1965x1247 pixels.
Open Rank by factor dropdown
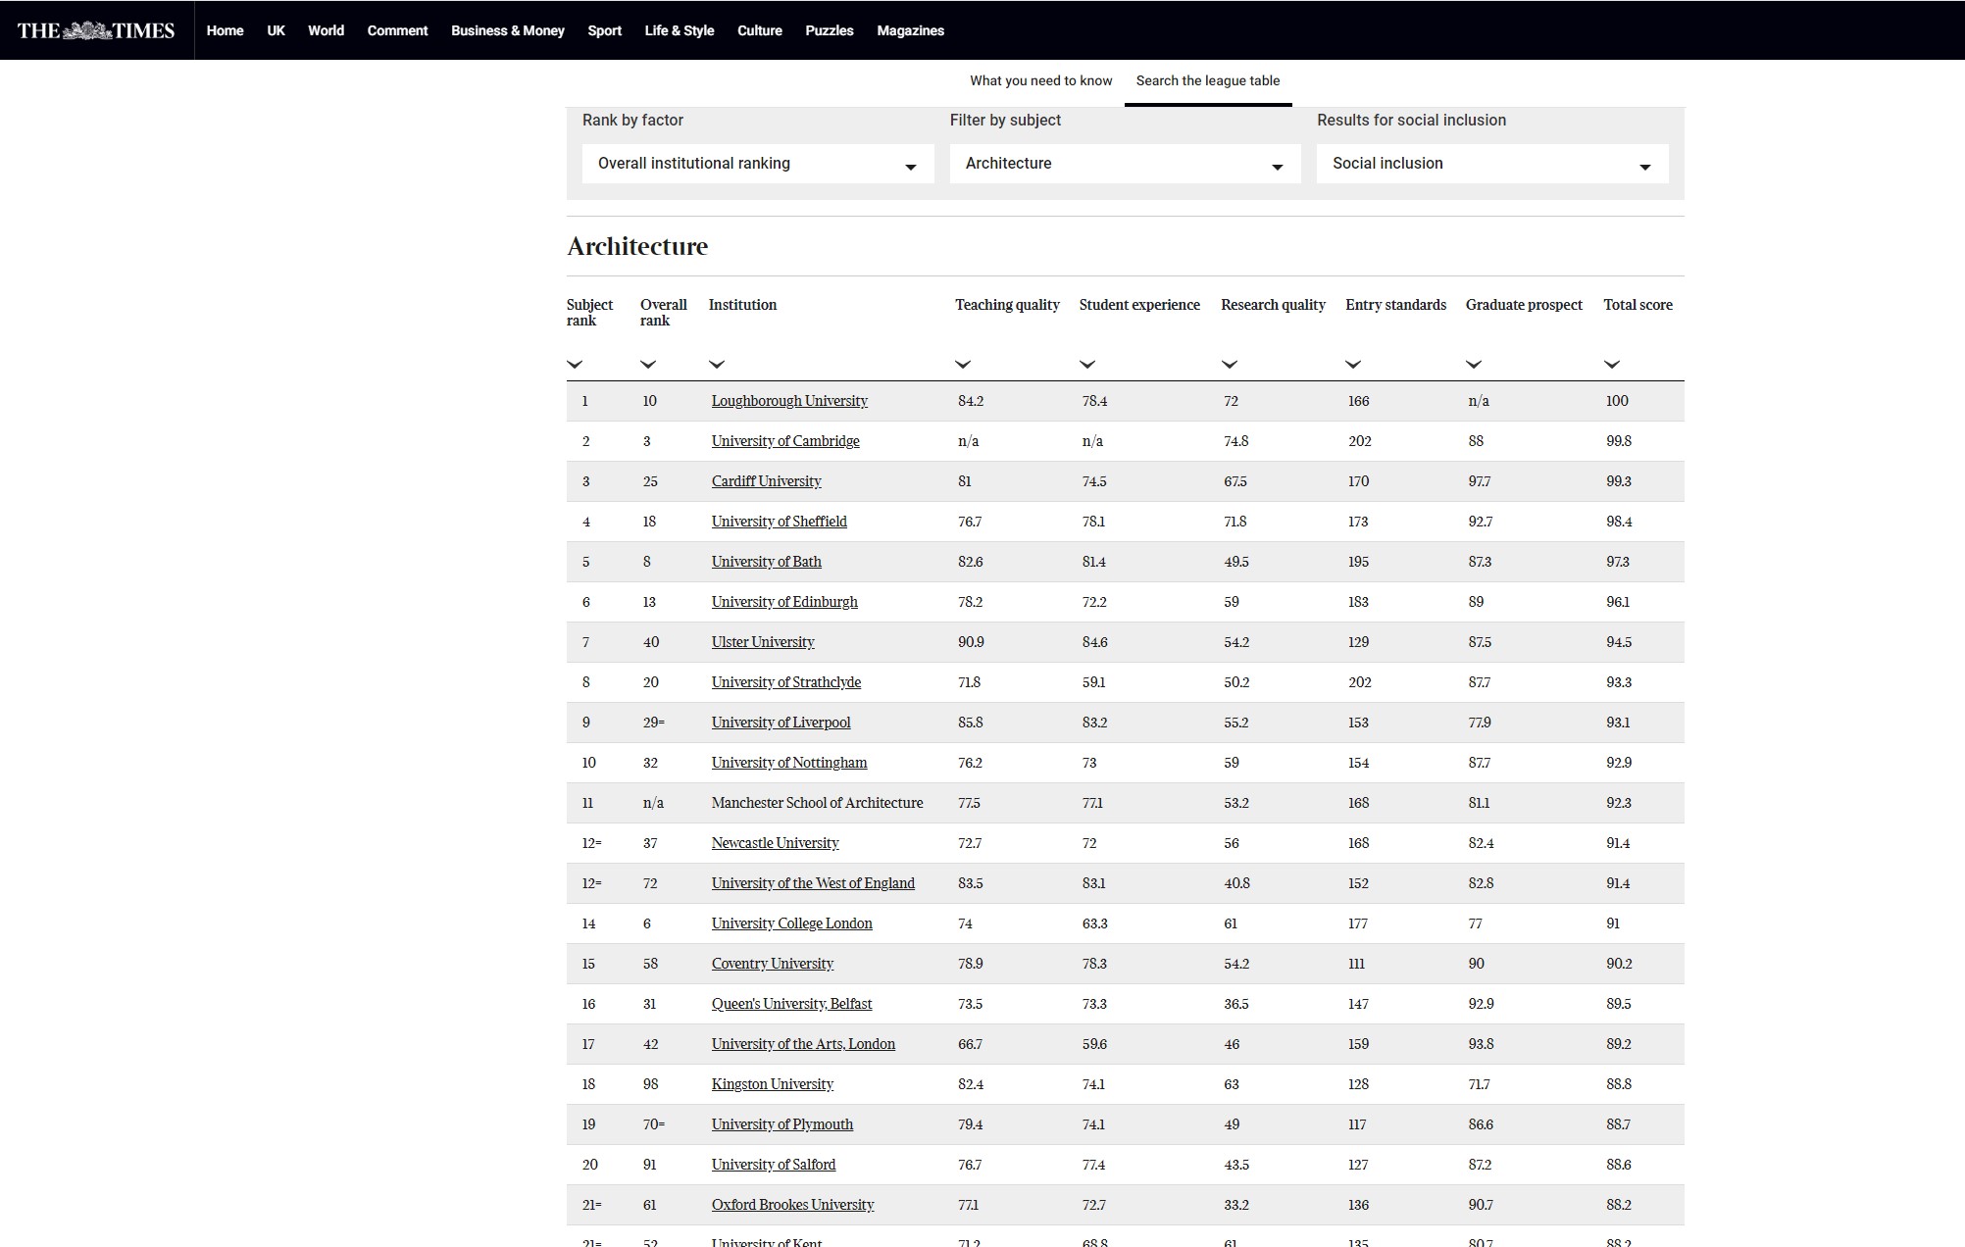[757, 164]
